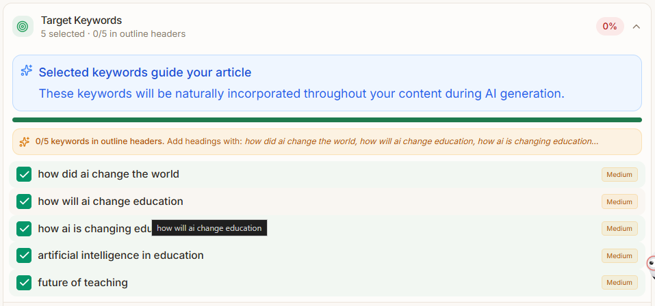Viewport: 655px width, 306px height.
Task: Click the green keyword progress bar
Action: [x=326, y=120]
